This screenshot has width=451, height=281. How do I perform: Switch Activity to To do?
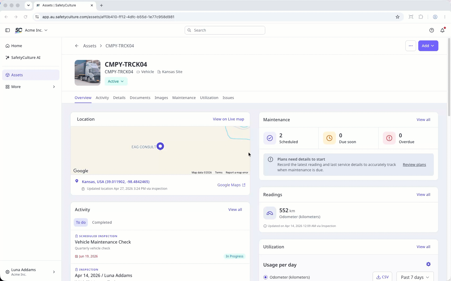pyautogui.click(x=81, y=222)
